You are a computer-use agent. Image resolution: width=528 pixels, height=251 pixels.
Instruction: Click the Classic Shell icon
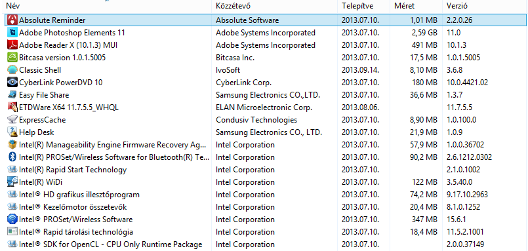(12, 70)
